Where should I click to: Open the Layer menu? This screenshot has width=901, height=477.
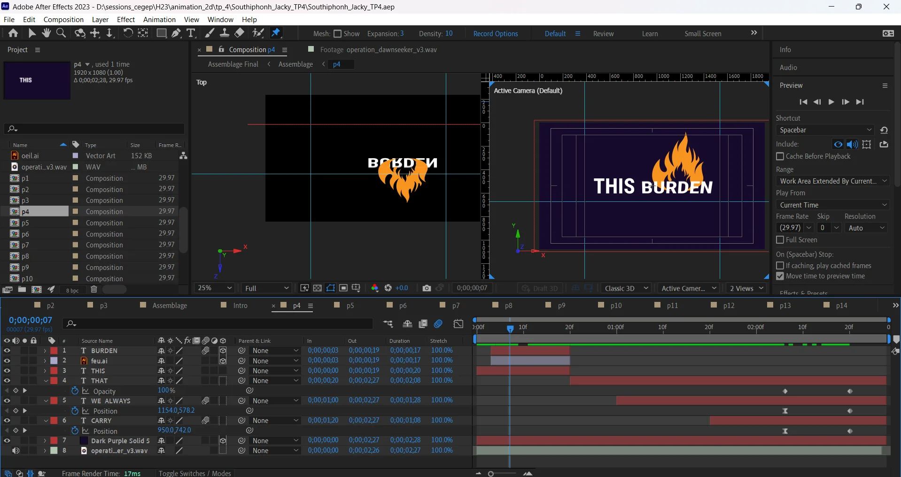pyautogui.click(x=100, y=20)
